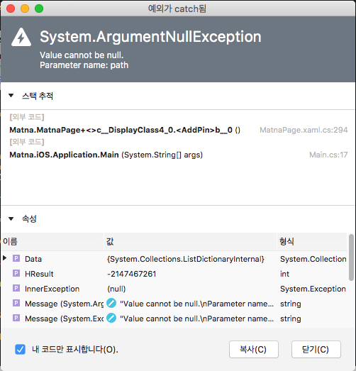Click the System.ArgumentNullException title text

click(150, 37)
